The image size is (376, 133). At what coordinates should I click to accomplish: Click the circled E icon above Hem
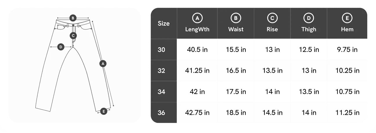pos(347,18)
